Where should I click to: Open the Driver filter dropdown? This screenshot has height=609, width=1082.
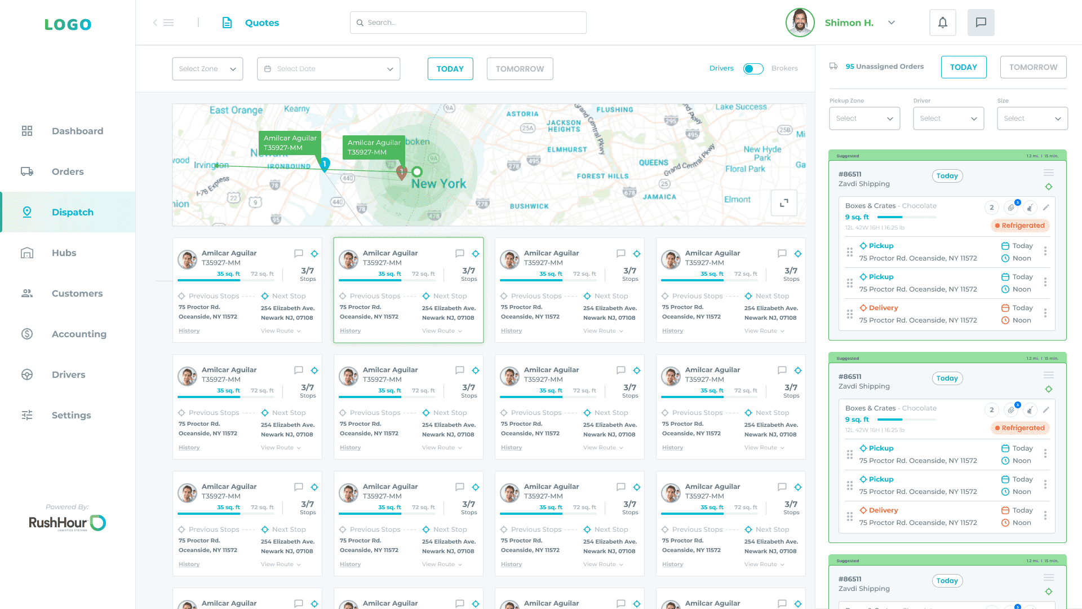point(948,118)
